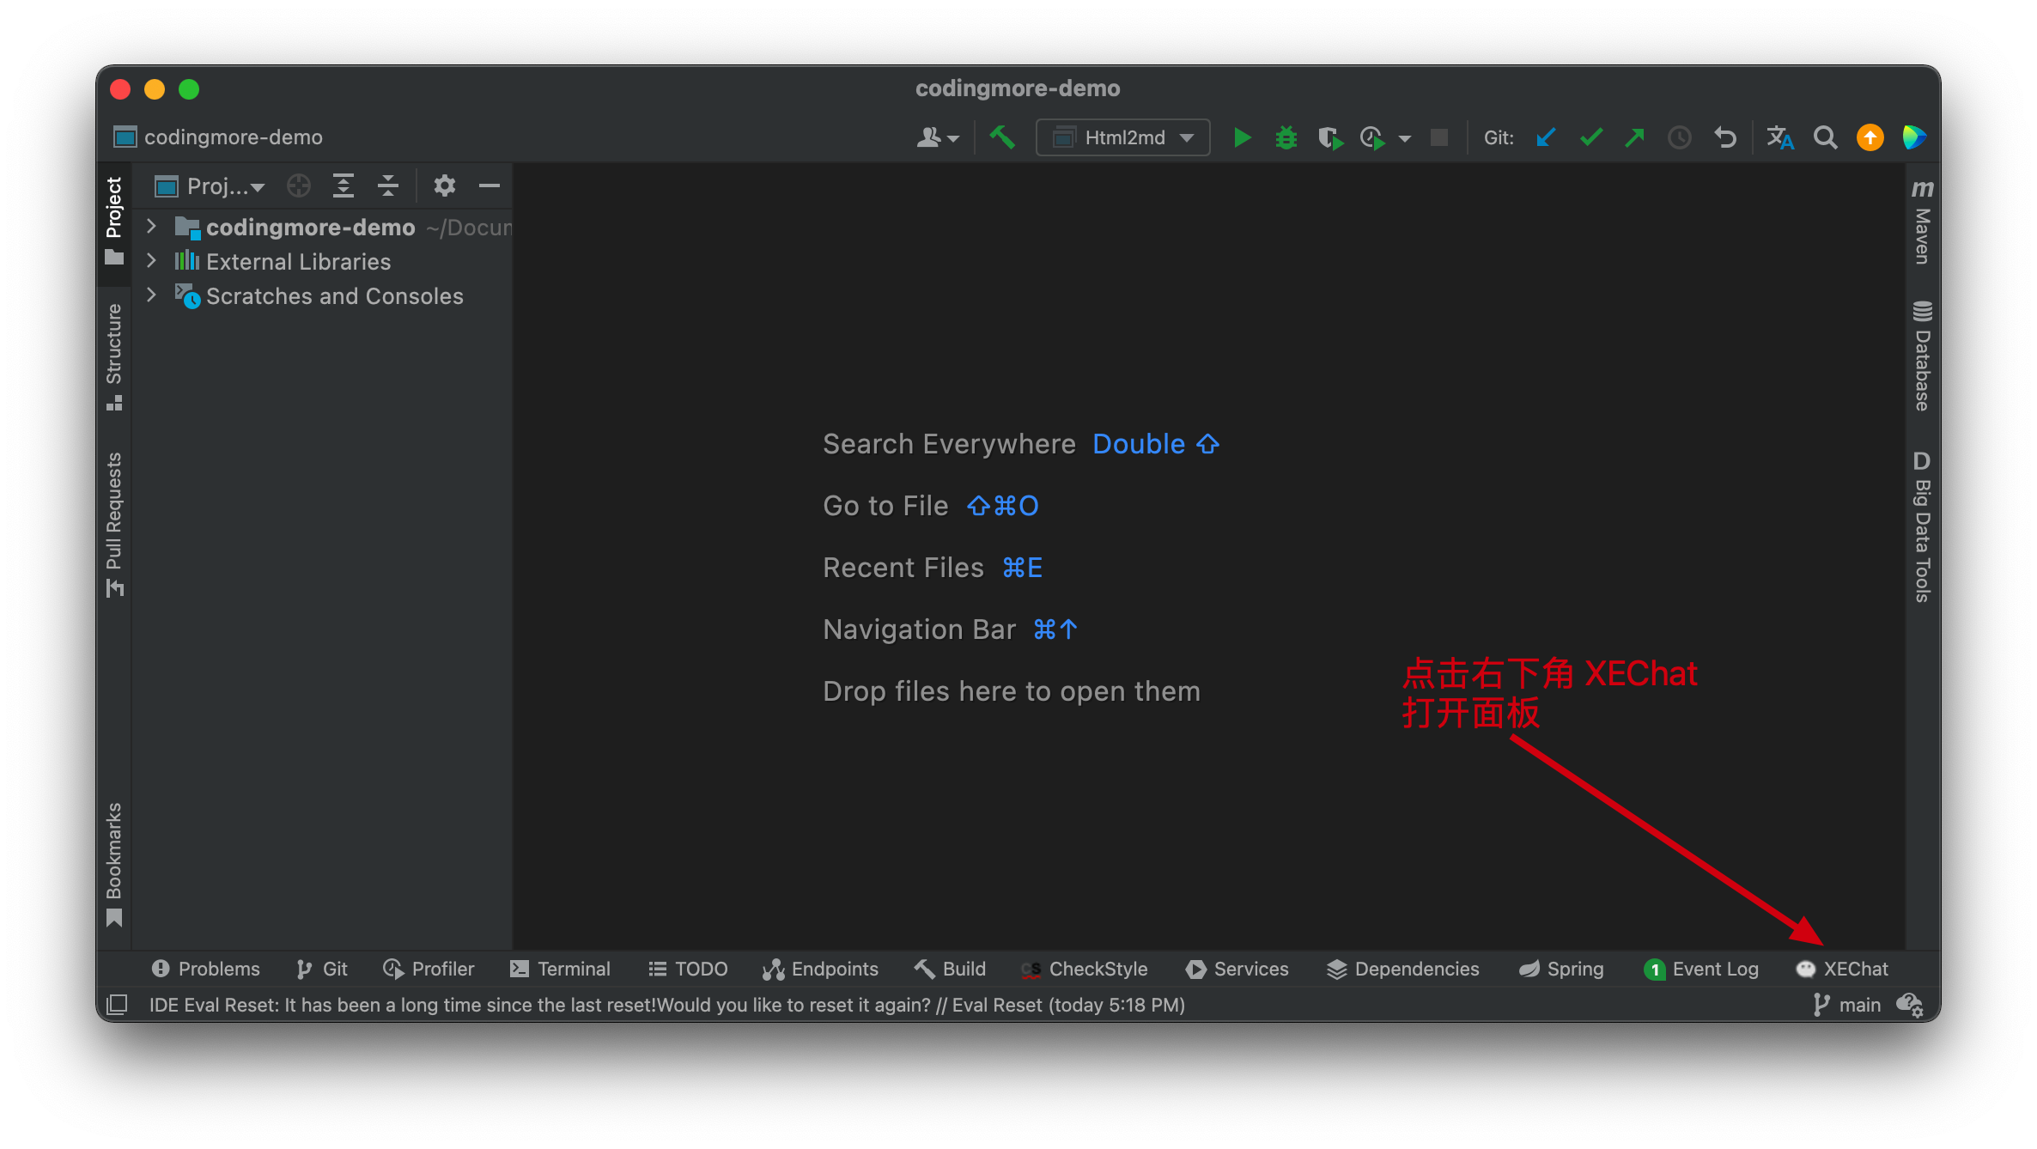The height and width of the screenshot is (1149, 2037).
Task: Click the Git push arrow icon
Action: pyautogui.click(x=1635, y=137)
